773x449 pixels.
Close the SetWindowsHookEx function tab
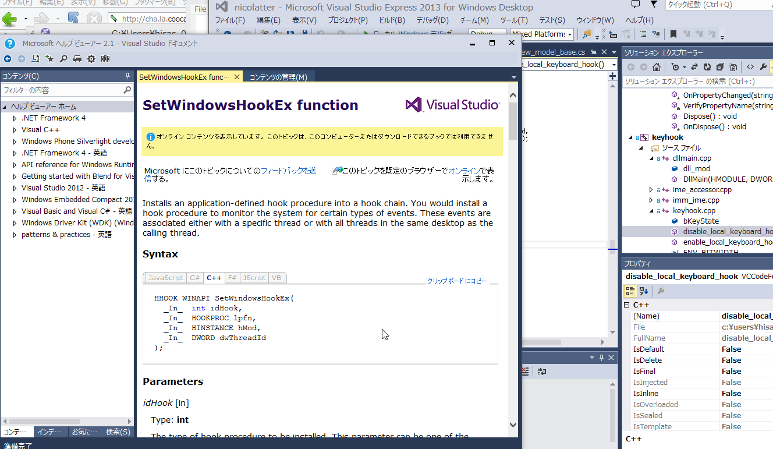[x=237, y=77]
